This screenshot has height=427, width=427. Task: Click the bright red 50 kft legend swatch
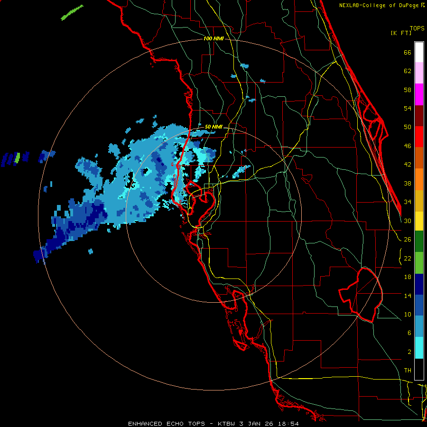[419, 137]
